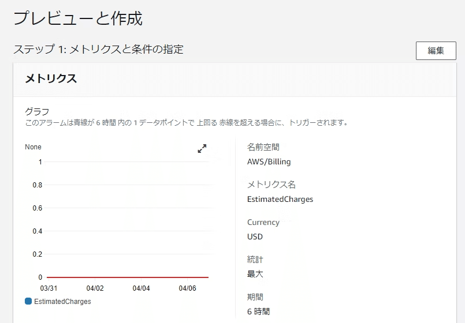The width and height of the screenshot is (465, 323).
Task: Click the EstimatedCharges metric name value
Action: tap(280, 199)
